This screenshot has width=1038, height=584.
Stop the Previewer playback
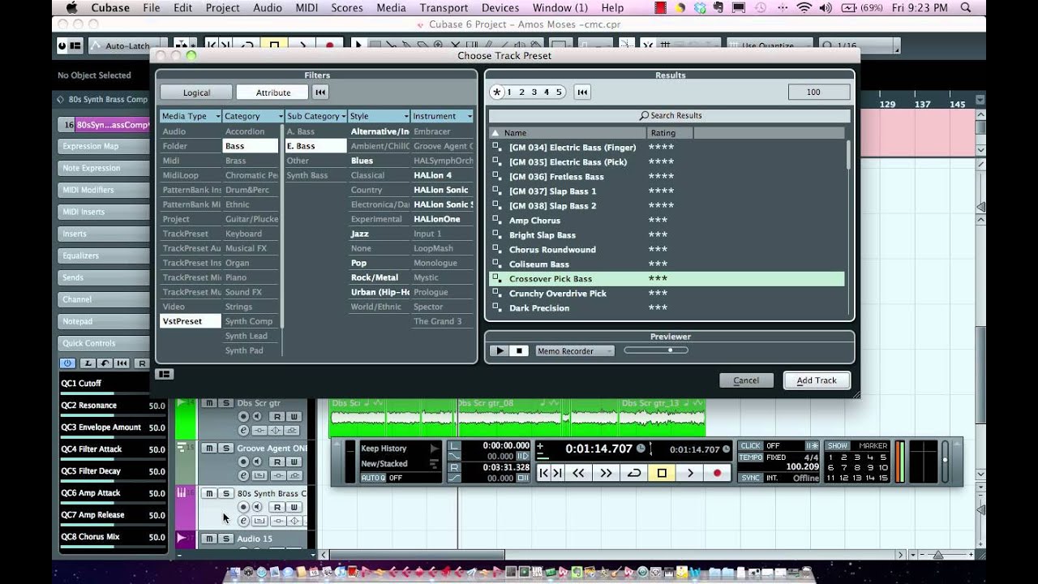520,351
